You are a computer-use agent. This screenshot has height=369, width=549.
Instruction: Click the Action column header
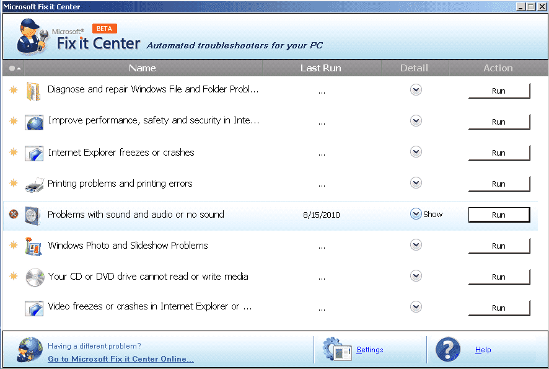[498, 68]
